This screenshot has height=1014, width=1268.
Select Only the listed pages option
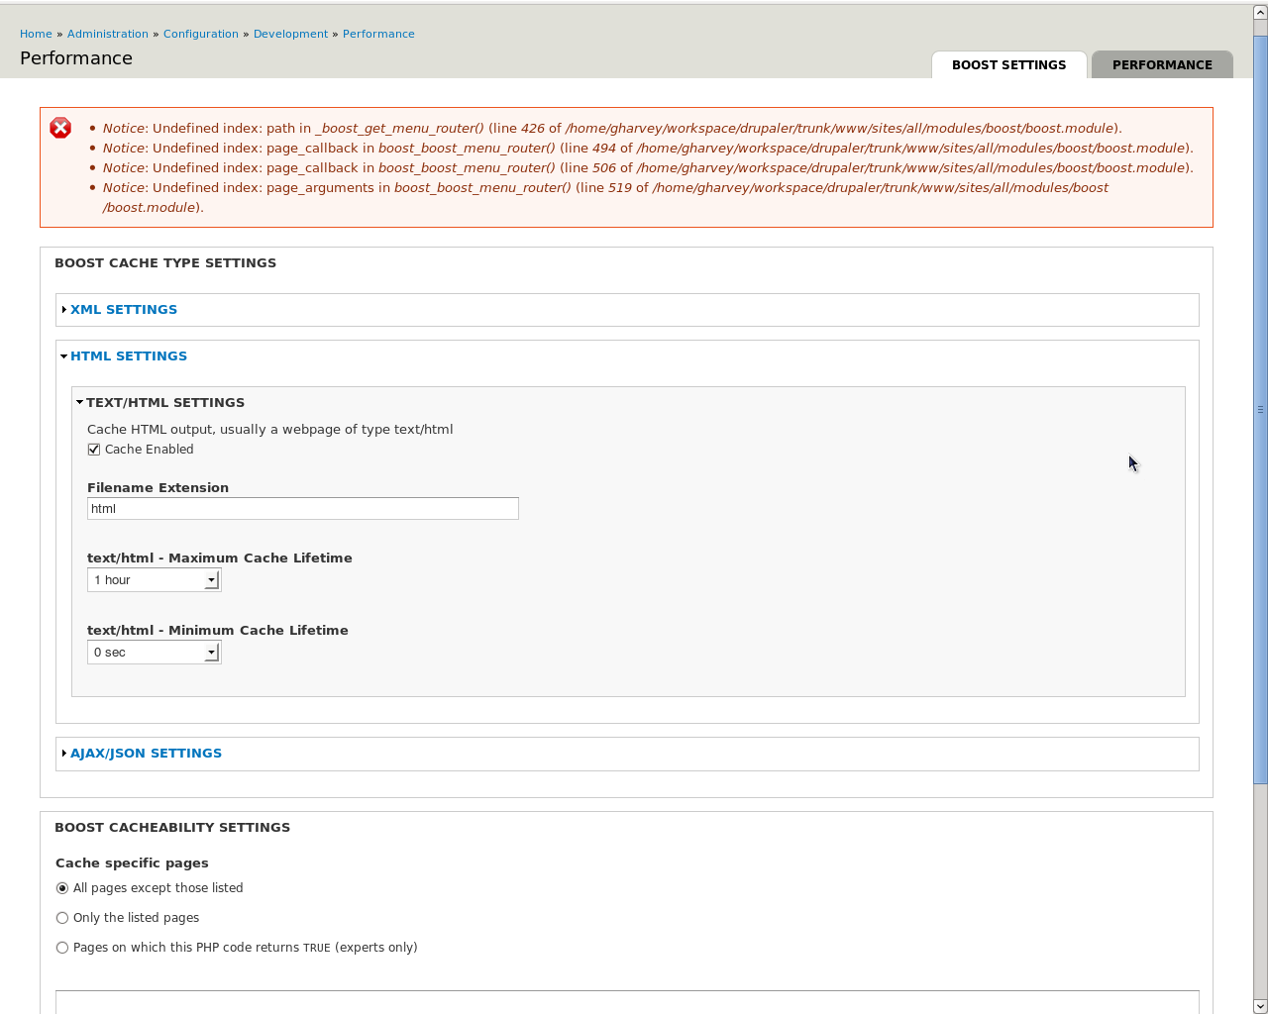[62, 918]
